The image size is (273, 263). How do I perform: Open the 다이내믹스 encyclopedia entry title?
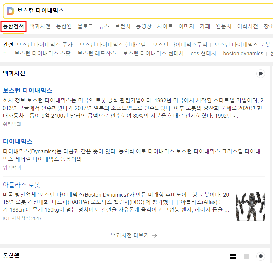pos(18,142)
